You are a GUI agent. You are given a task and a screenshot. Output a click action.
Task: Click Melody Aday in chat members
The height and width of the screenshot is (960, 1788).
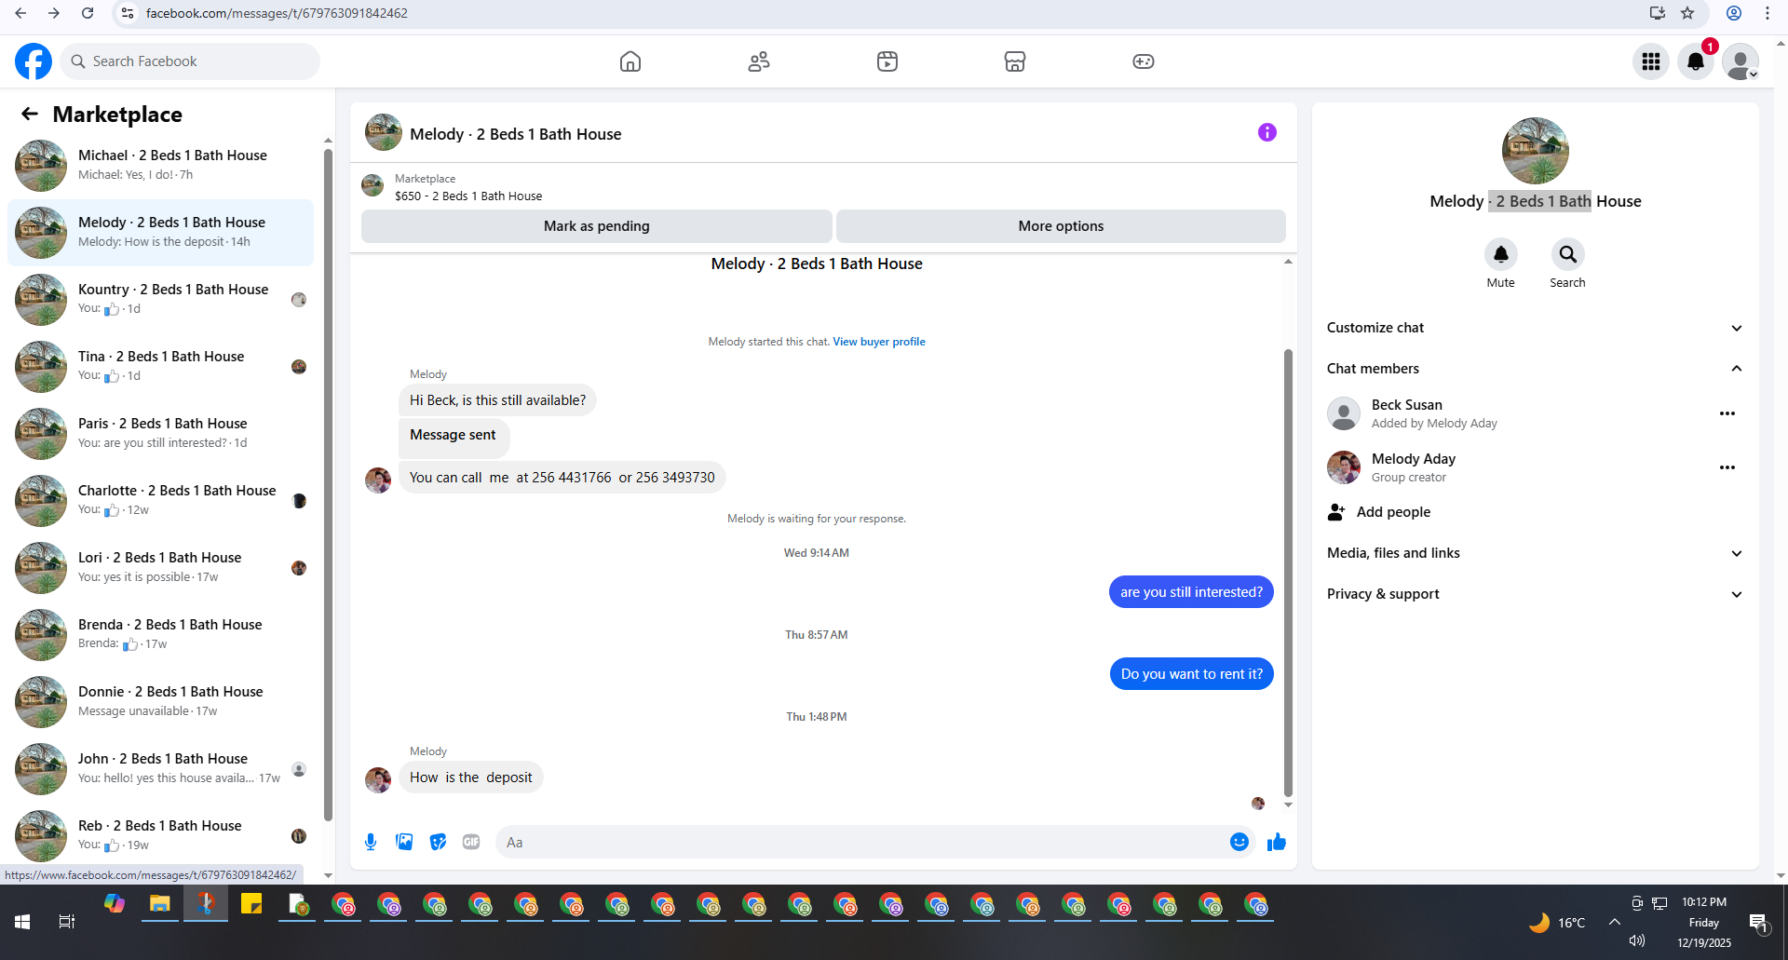(1413, 459)
